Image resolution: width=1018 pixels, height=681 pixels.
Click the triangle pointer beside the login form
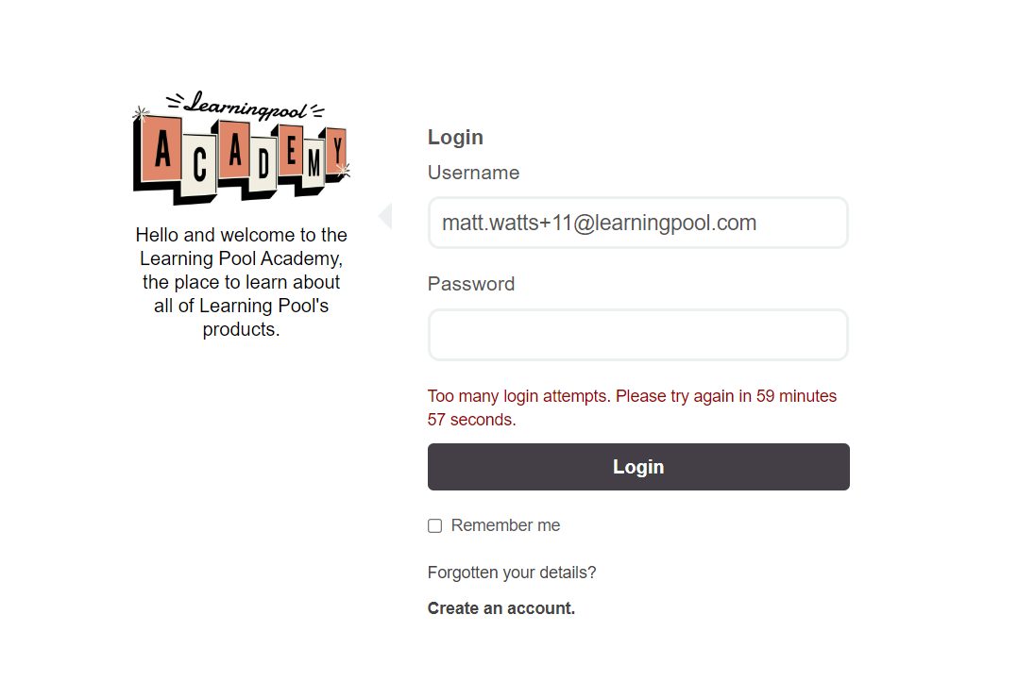[385, 216]
